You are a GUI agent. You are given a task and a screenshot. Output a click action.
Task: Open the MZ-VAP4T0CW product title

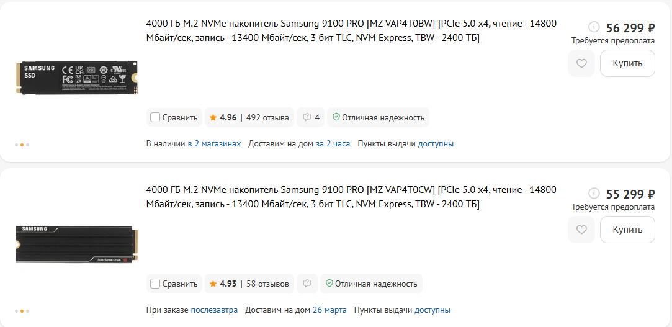pyautogui.click(x=351, y=197)
